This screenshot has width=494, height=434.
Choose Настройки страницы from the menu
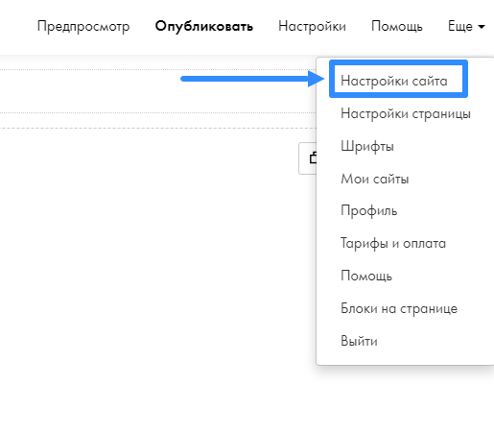(x=406, y=113)
